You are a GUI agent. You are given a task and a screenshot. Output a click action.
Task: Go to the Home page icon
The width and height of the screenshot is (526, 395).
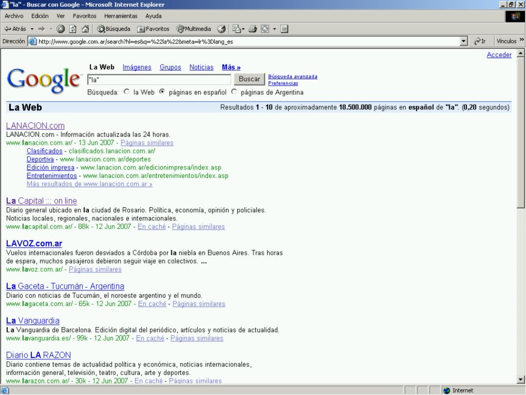(x=85, y=29)
